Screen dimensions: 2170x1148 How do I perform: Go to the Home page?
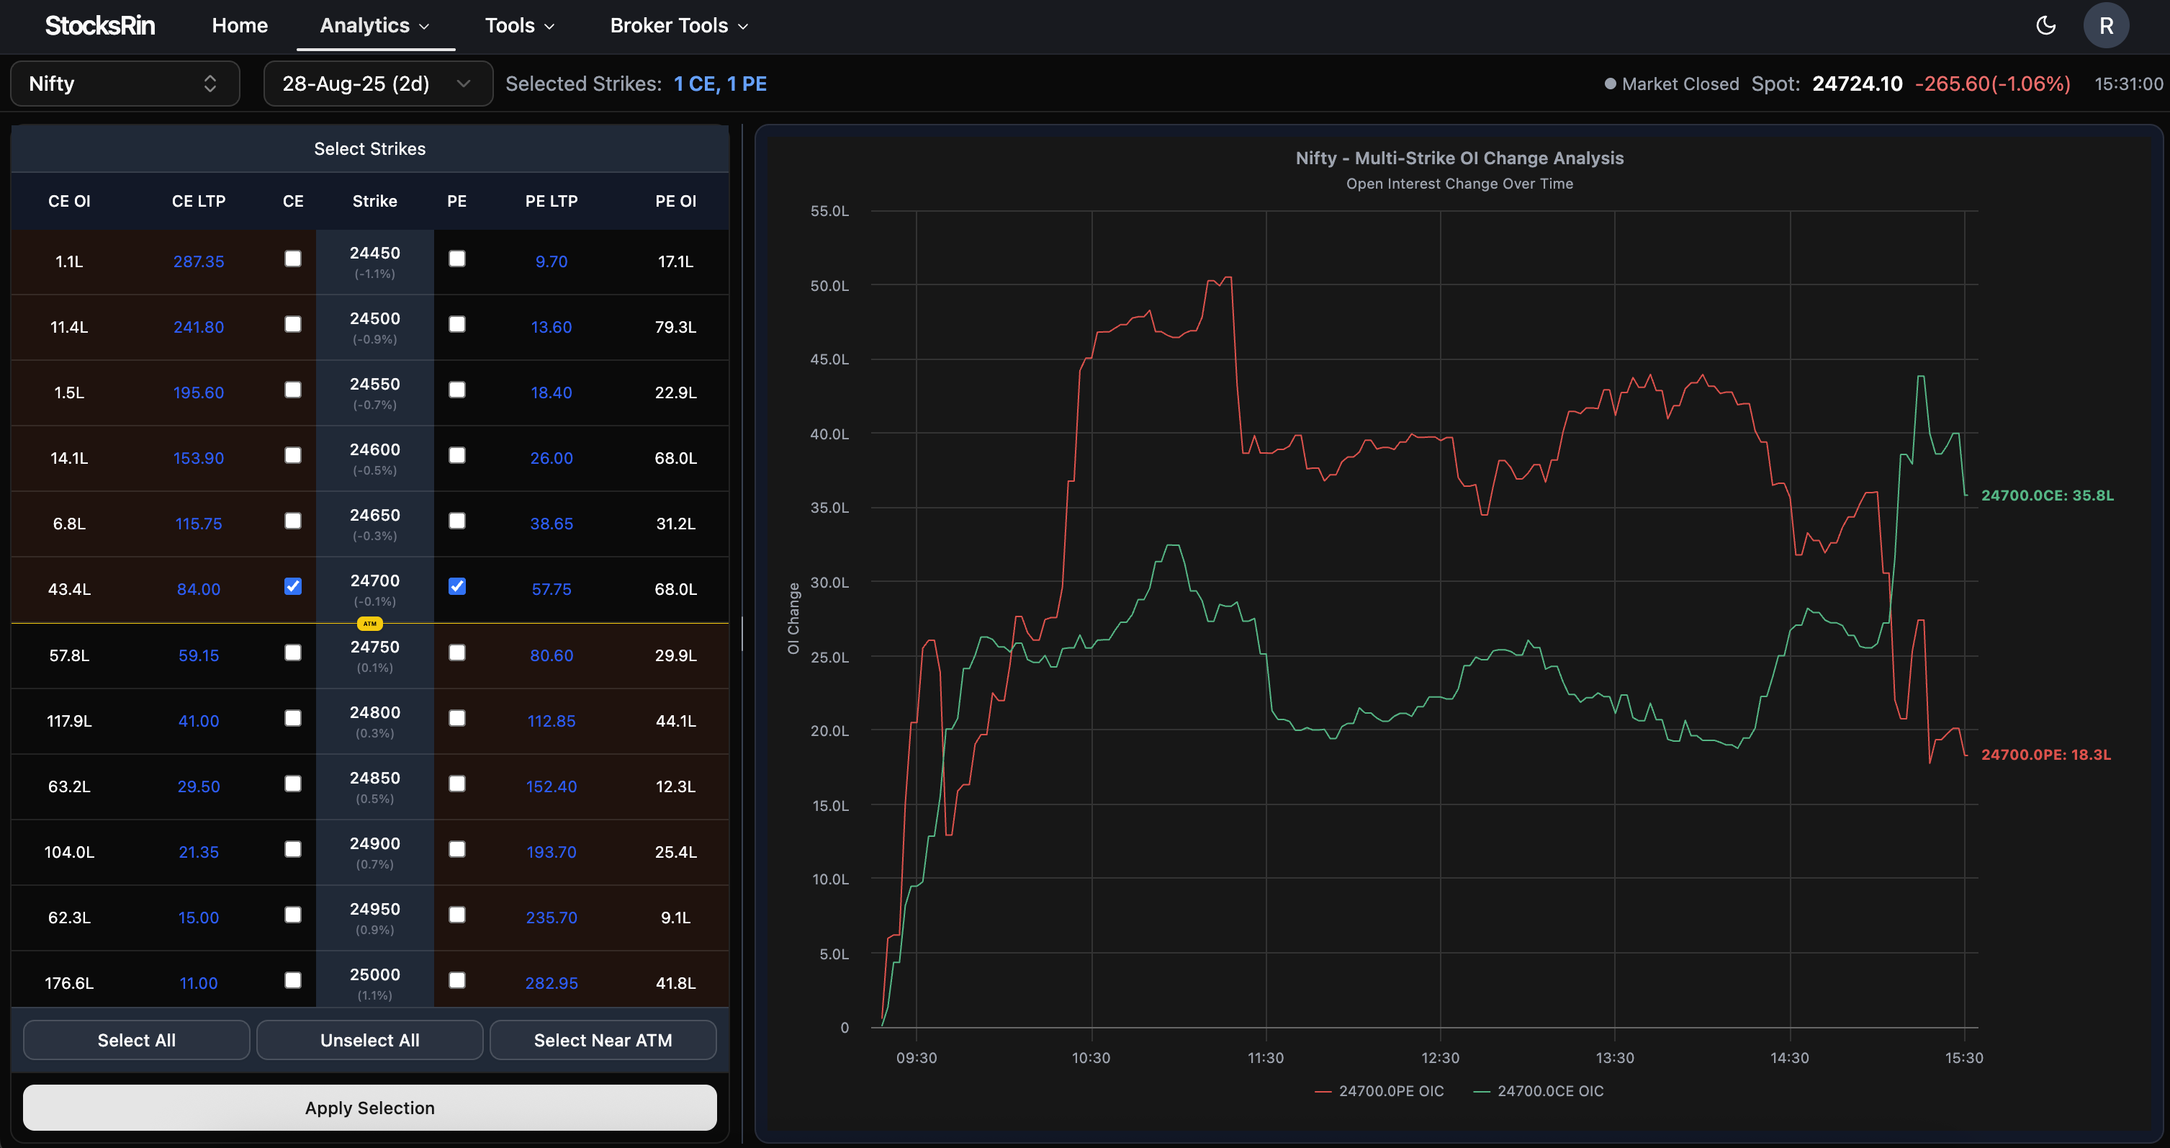click(x=239, y=25)
